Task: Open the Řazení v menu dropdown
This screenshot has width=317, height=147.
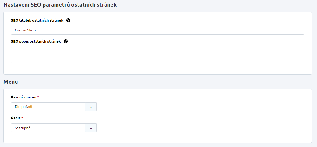Action: point(48,107)
